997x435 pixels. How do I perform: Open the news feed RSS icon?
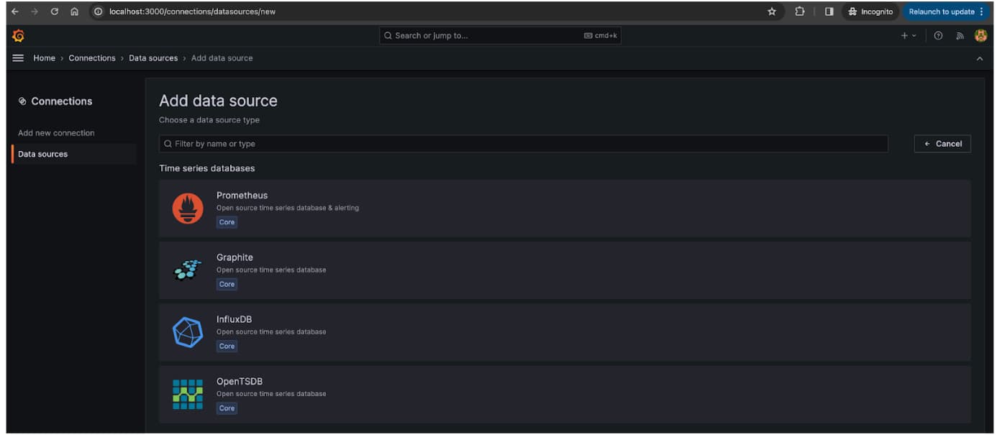click(960, 36)
